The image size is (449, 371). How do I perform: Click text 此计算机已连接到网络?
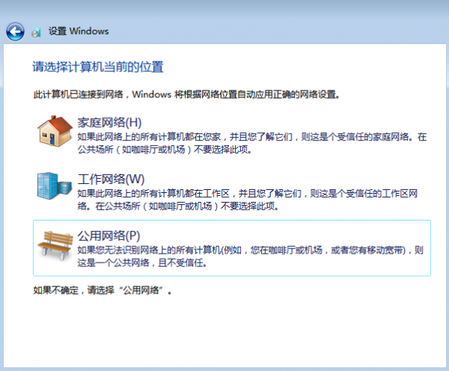(79, 94)
